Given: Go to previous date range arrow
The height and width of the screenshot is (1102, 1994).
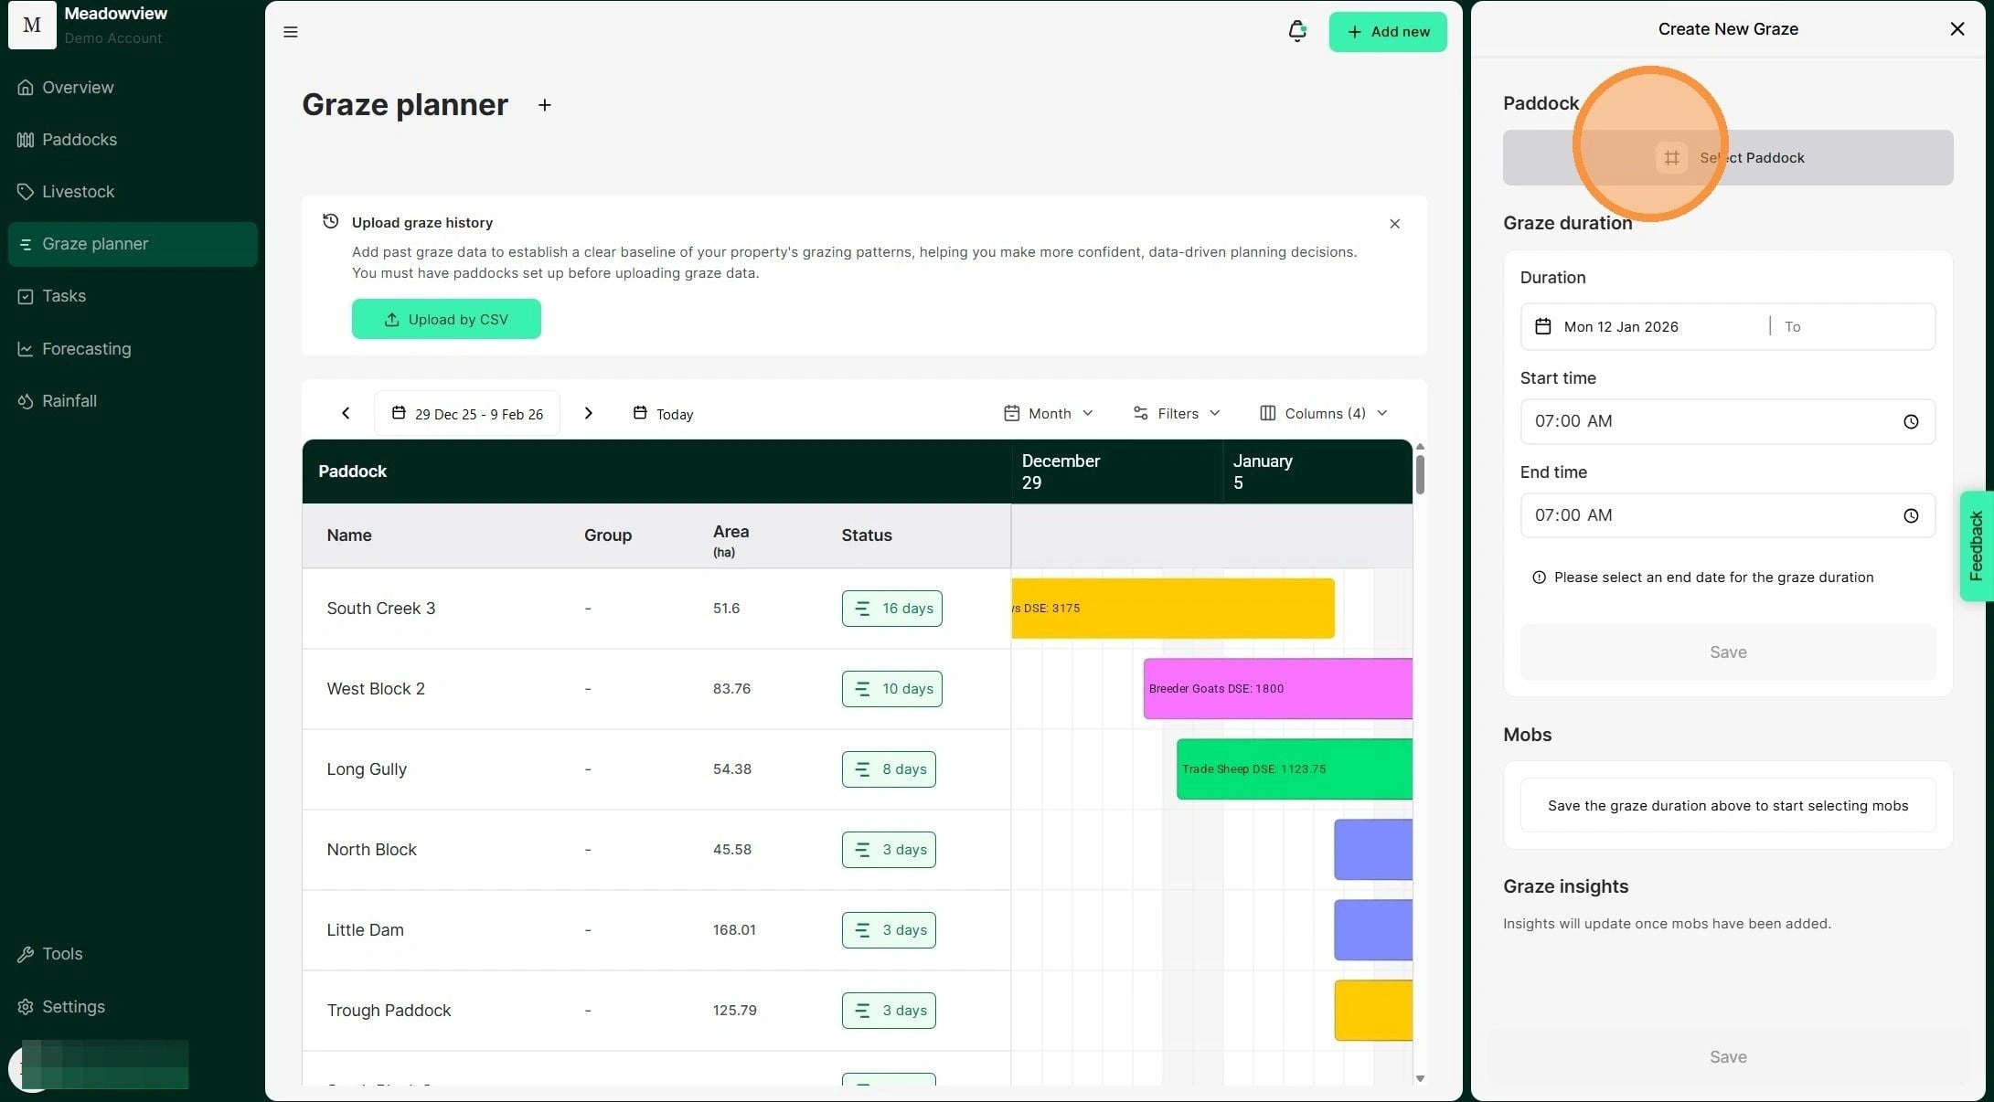Looking at the screenshot, I should click(346, 413).
